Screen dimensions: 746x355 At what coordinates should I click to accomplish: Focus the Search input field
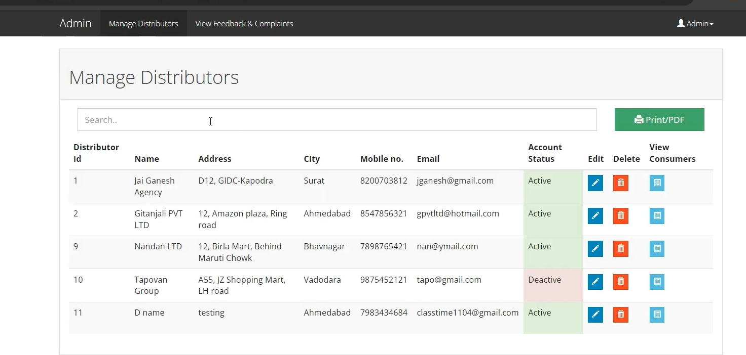[x=337, y=120]
